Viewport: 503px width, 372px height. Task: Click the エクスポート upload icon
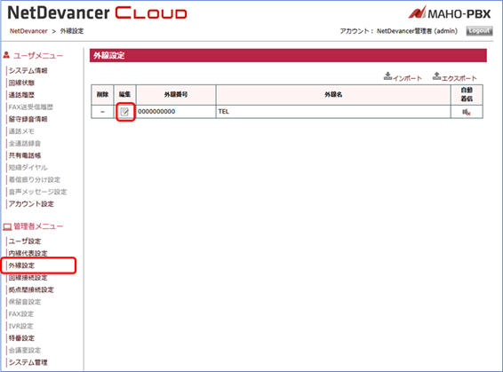tap(436, 76)
